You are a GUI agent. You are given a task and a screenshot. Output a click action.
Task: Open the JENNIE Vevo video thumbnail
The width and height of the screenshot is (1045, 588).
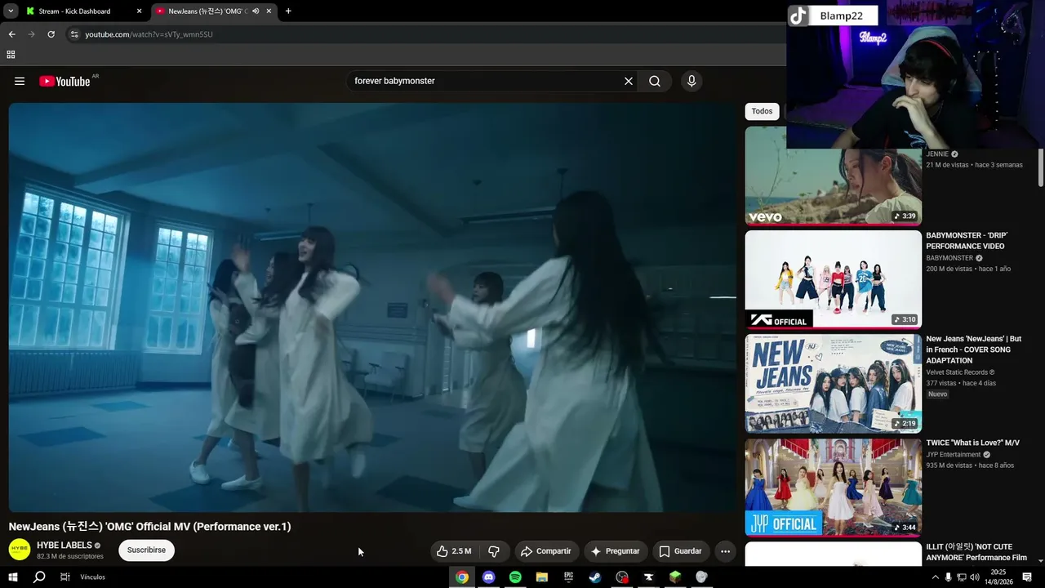pos(833,176)
